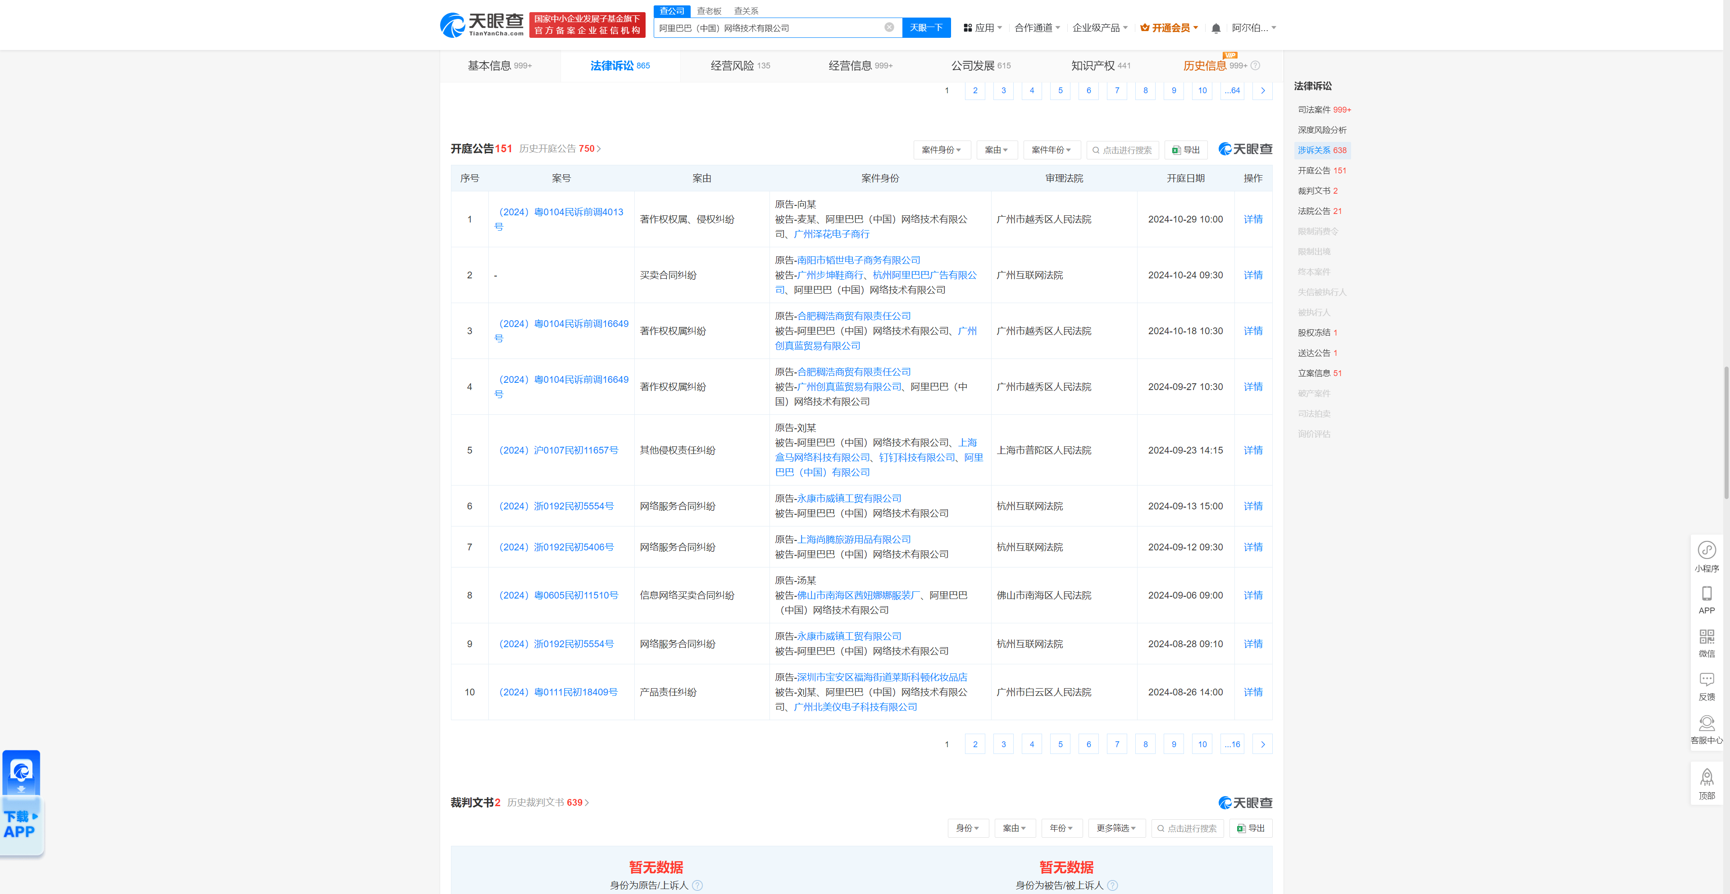Screen dimensions: 1730x894
Task: Click the help icon next to 身份为原告/上诉人
Action: [697, 885]
